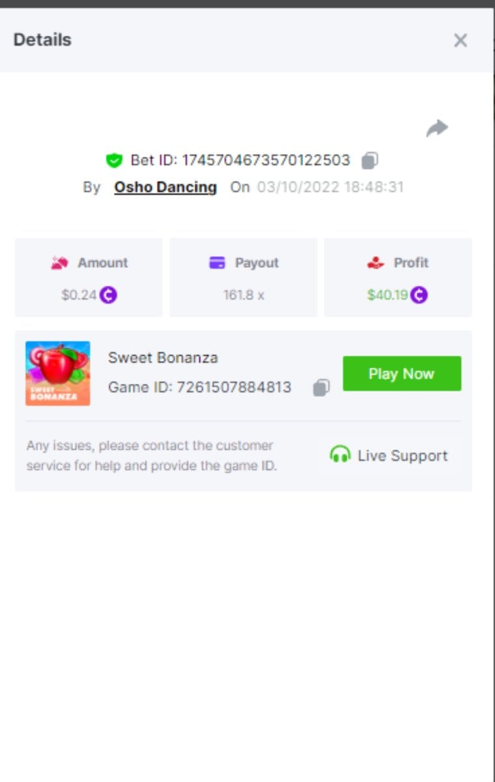Open Osho Dancing user profile link
495x782 pixels.
pos(165,187)
